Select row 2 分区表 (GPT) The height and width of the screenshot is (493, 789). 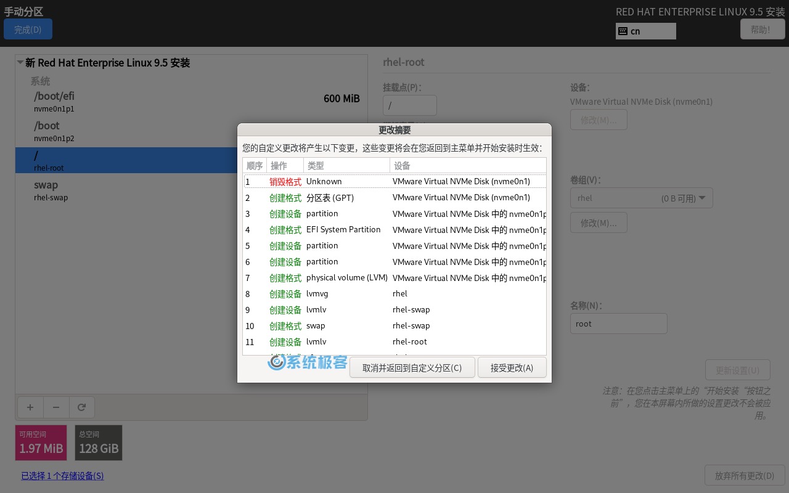[x=394, y=197]
